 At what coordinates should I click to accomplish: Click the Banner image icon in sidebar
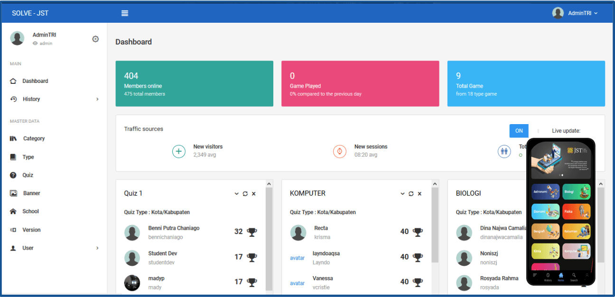coord(13,193)
